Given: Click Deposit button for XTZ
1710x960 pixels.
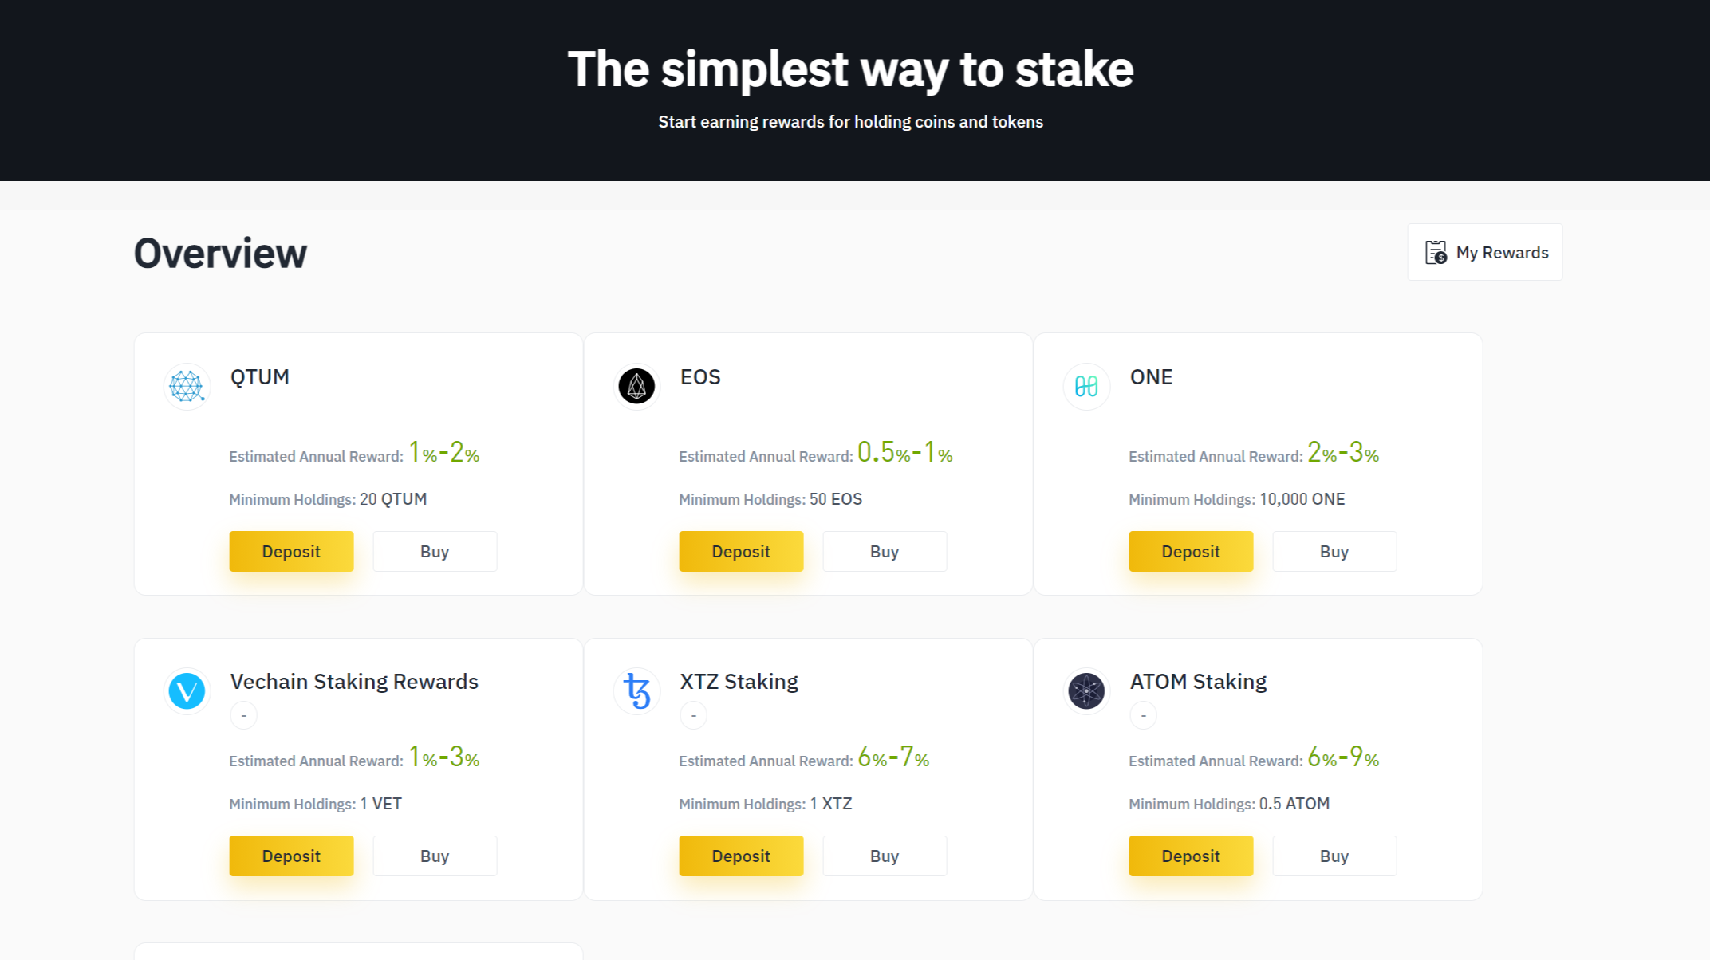Looking at the screenshot, I should pyautogui.click(x=741, y=856).
